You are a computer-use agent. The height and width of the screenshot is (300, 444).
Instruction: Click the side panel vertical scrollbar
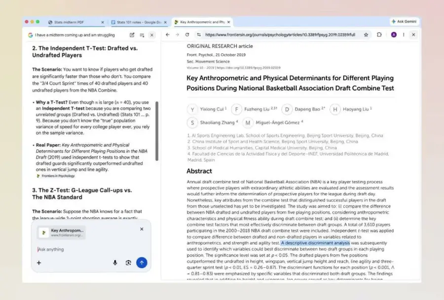(x=156, y=131)
